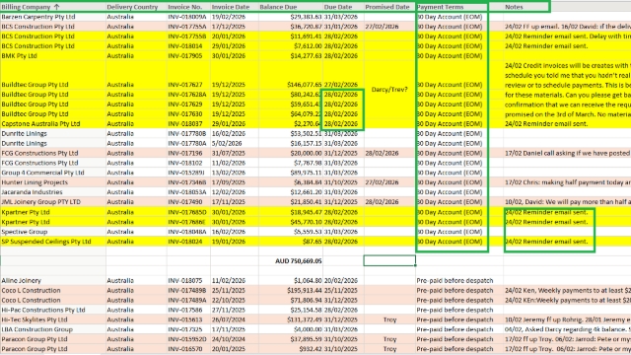This screenshot has width=631, height=355.
Task: Select the Balance Due column header
Action: point(291,7)
